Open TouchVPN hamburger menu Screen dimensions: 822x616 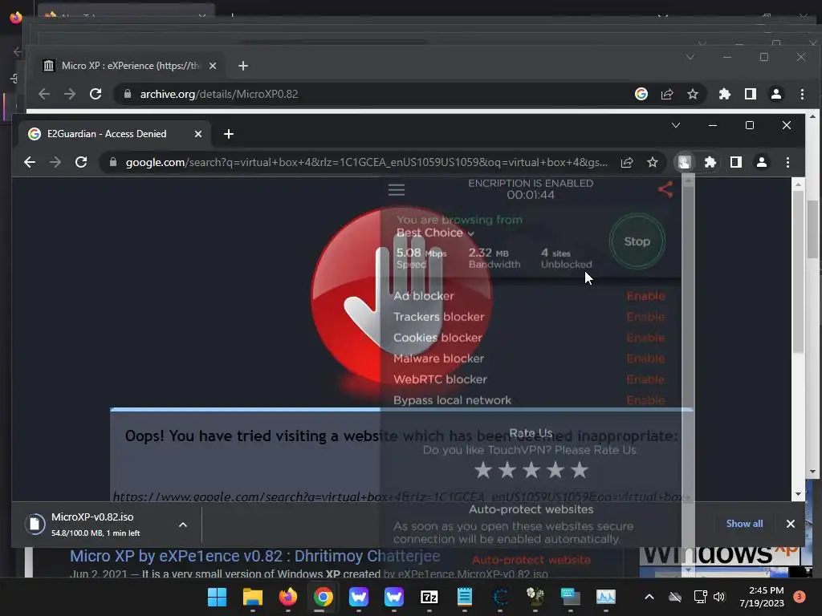[397, 189]
